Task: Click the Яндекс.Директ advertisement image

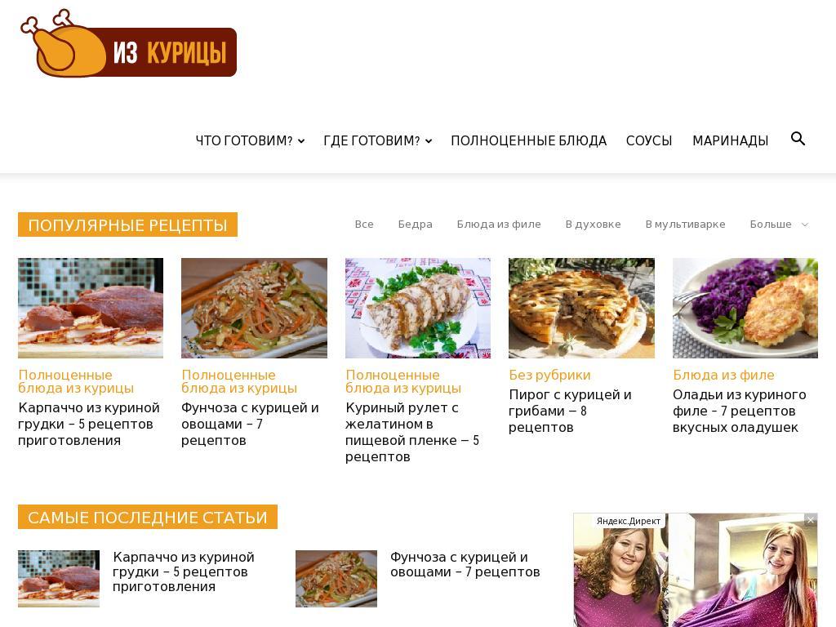Action: (696, 570)
